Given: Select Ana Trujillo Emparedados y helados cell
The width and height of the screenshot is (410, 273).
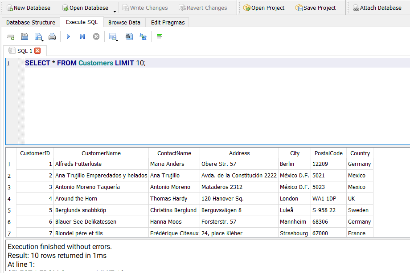Looking at the screenshot, I should pyautogui.click(x=101, y=175).
